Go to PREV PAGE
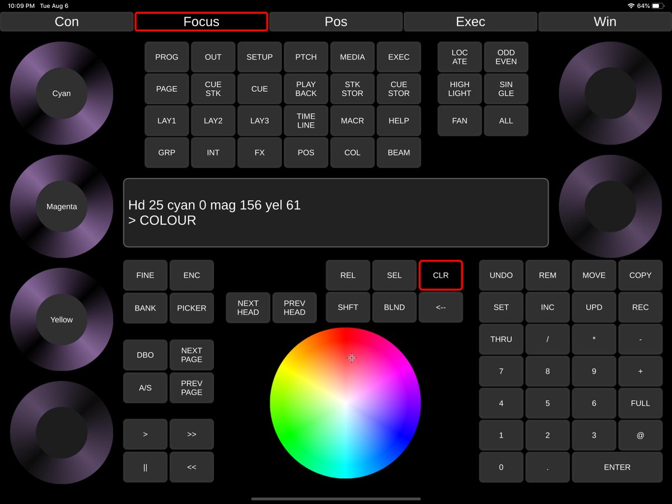 pos(192,388)
